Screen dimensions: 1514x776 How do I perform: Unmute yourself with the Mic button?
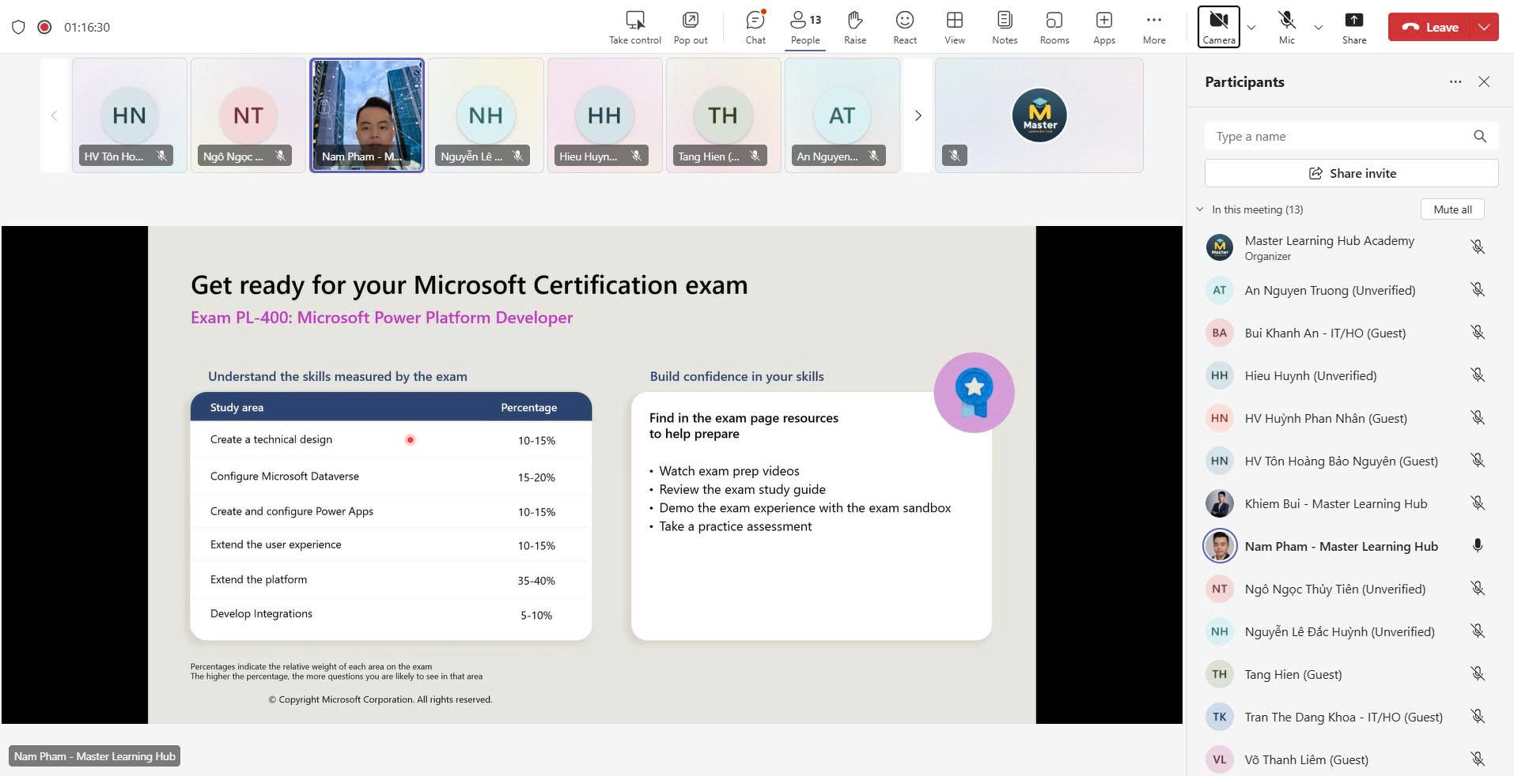(1286, 27)
